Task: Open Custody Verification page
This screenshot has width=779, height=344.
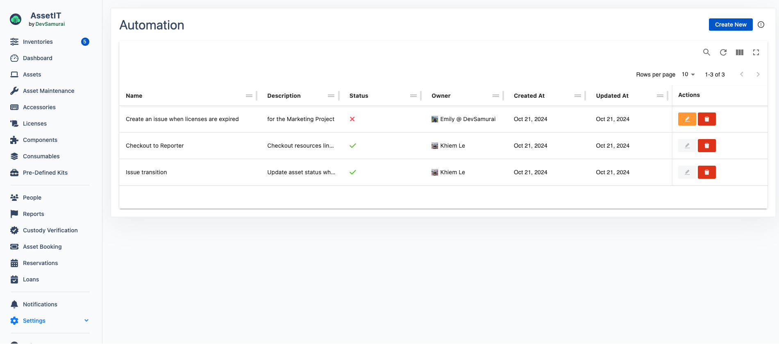Action: coord(50,230)
